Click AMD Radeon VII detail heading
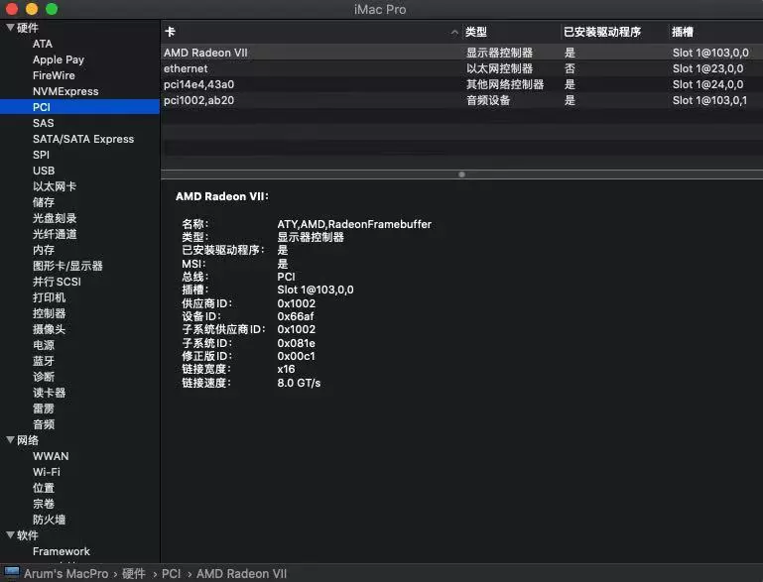763x582 pixels. (222, 196)
